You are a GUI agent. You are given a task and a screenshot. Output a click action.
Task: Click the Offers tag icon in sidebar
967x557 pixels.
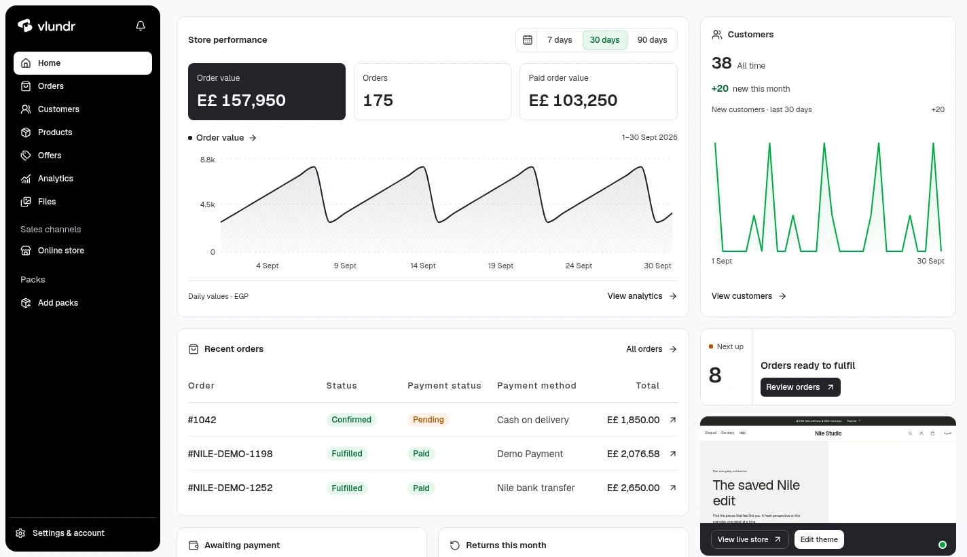(x=26, y=156)
